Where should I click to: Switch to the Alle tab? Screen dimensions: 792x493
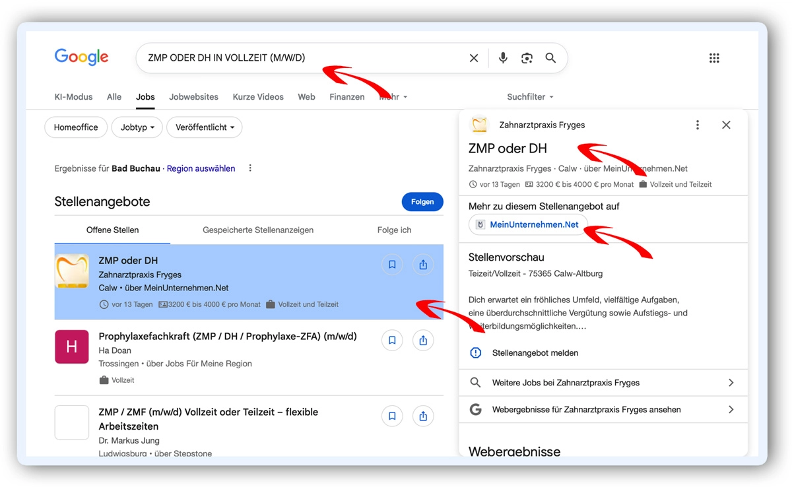pos(114,97)
